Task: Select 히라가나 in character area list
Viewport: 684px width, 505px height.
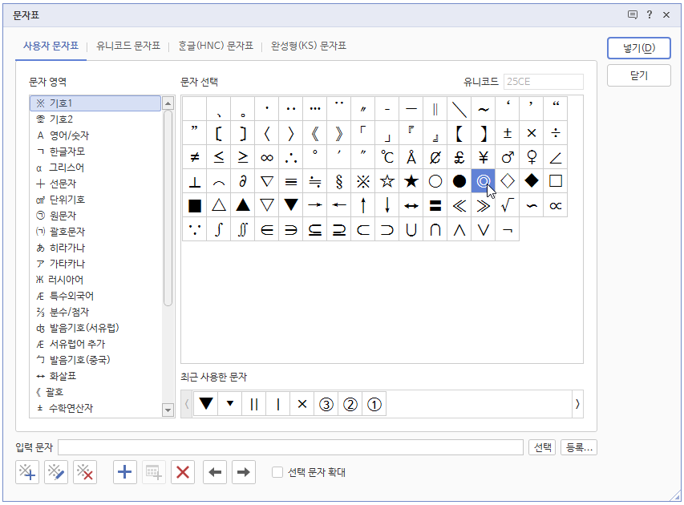Action: click(95, 248)
